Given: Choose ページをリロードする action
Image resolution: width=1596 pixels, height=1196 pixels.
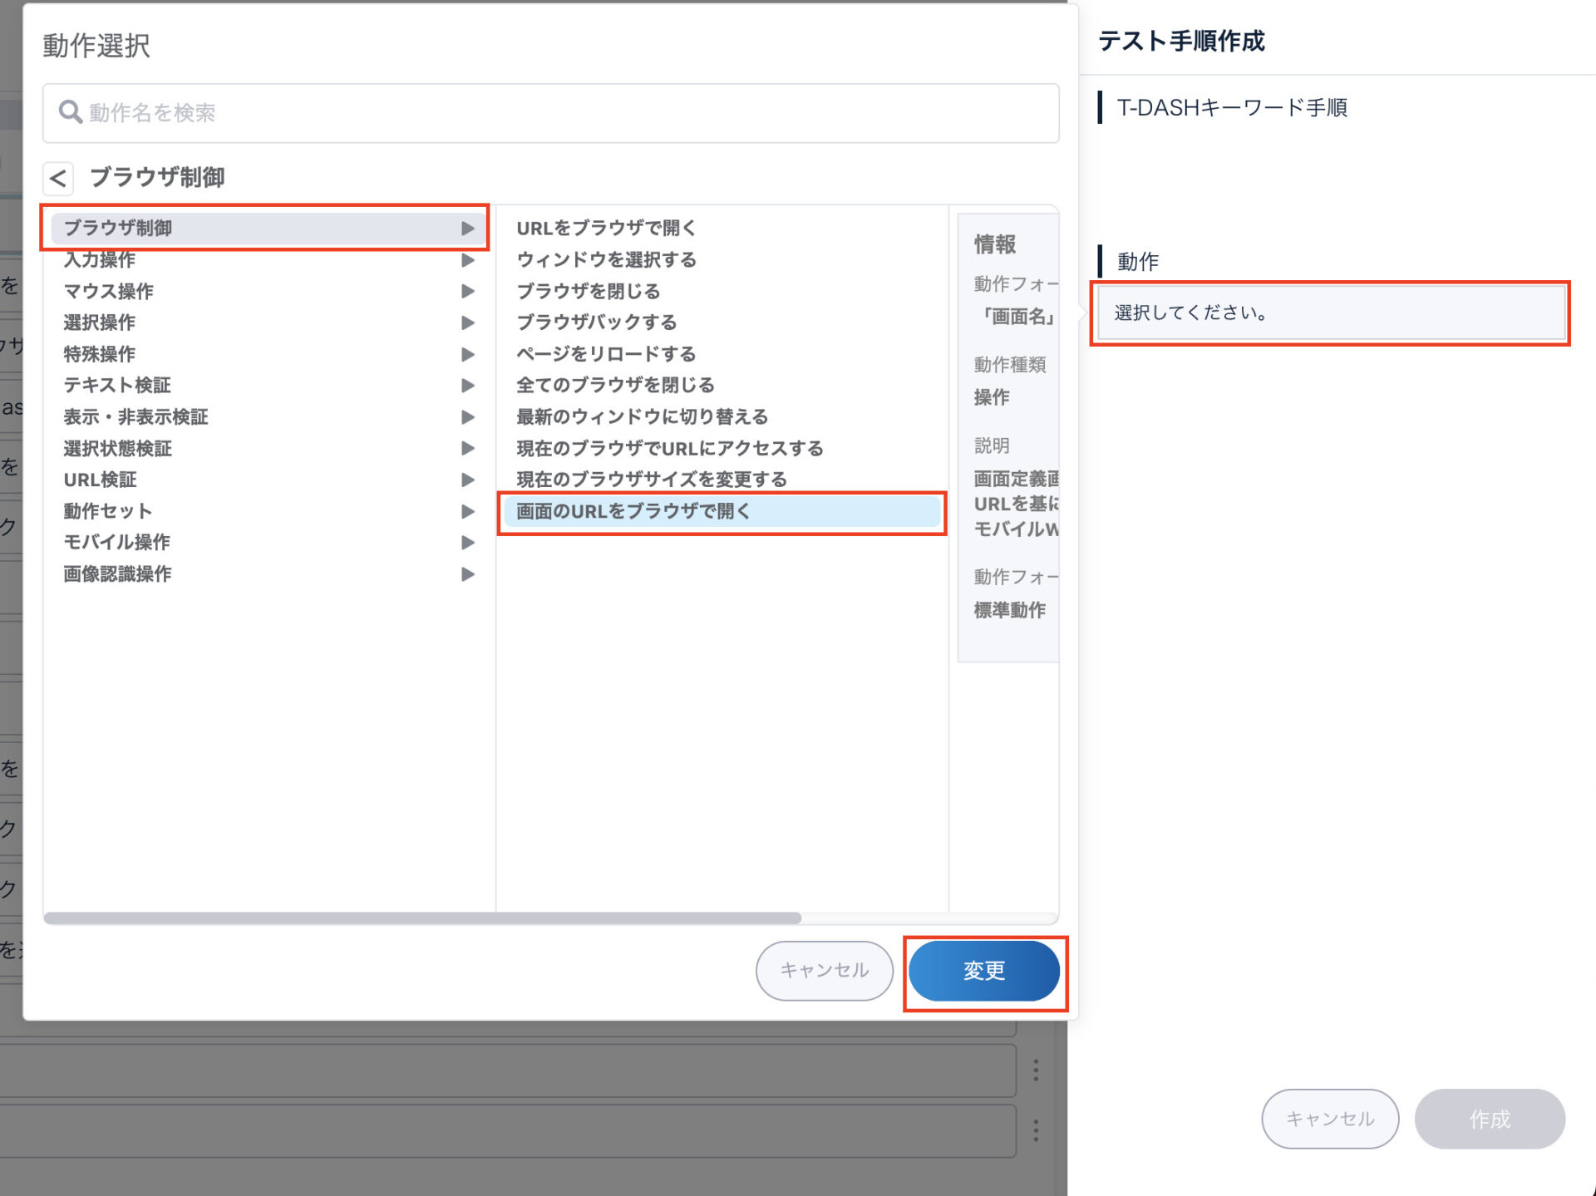Looking at the screenshot, I should (x=606, y=354).
